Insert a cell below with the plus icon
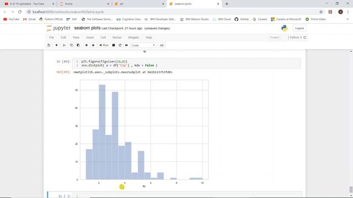This screenshot has width=353, height=198. coord(56,45)
